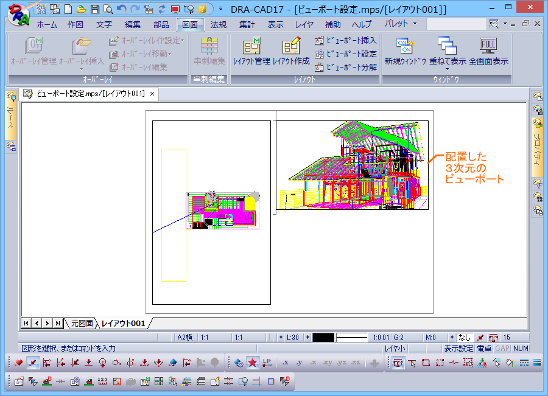Toggle the .x coordinate lock
Image resolution: width=548 pixels, height=396 pixels.
coord(285,363)
